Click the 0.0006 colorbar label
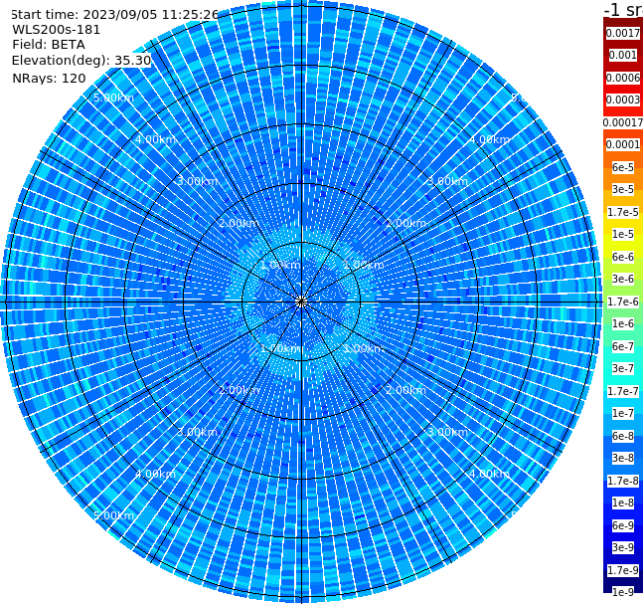This screenshot has width=643, height=604. [623, 78]
